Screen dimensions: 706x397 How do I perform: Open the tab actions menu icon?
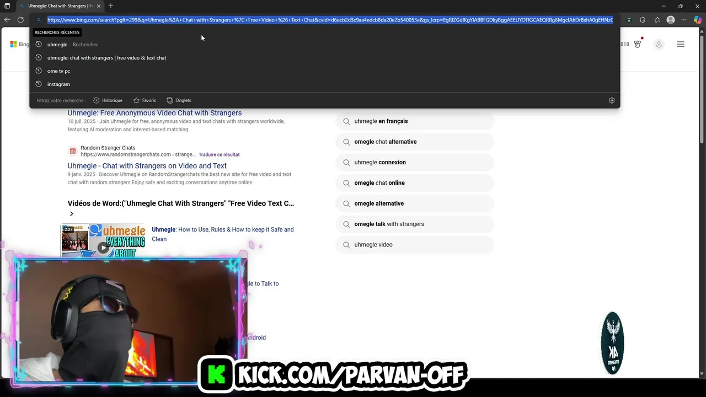7,6
